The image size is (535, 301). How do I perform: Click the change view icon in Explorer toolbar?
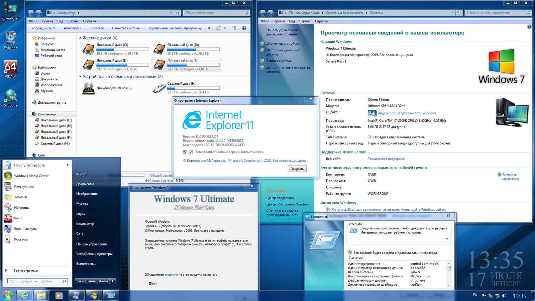coord(219,28)
